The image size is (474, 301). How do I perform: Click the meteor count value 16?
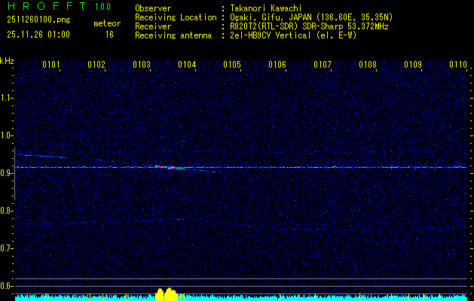coord(109,35)
